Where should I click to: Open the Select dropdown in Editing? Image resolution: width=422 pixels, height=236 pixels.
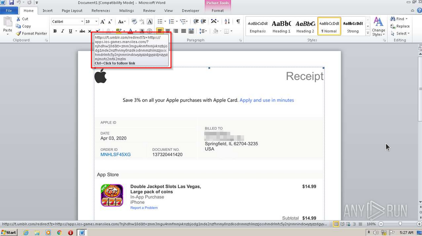pyautogui.click(x=400, y=33)
